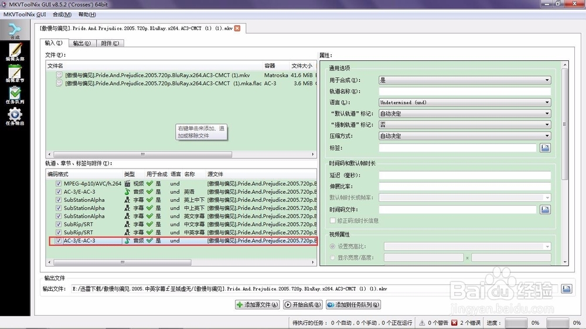
Task: Click the track list horizontal scrollbar
Action: (x=122, y=262)
